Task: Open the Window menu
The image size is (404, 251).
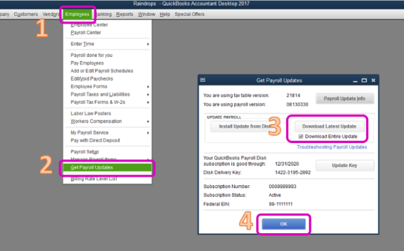Action: click(147, 14)
